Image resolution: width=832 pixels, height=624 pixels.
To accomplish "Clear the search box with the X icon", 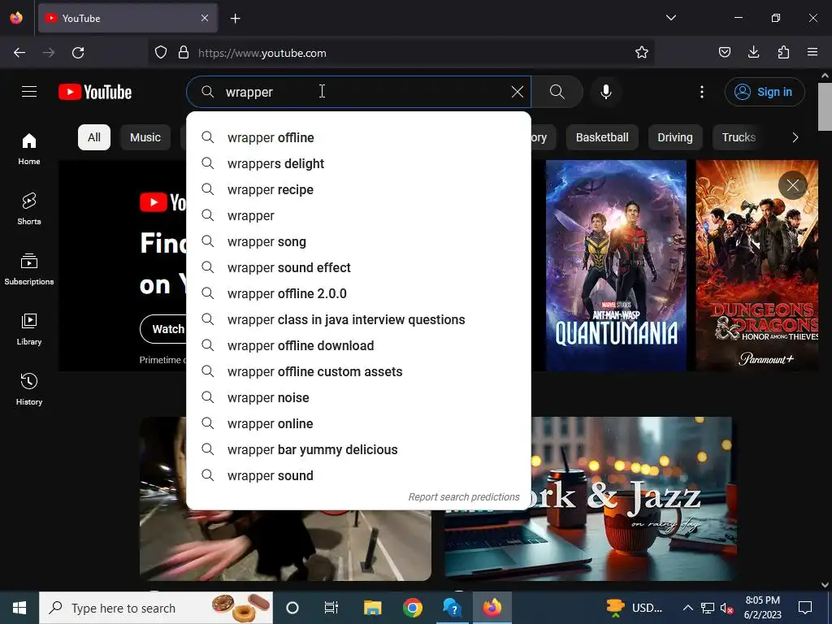I will 518,92.
